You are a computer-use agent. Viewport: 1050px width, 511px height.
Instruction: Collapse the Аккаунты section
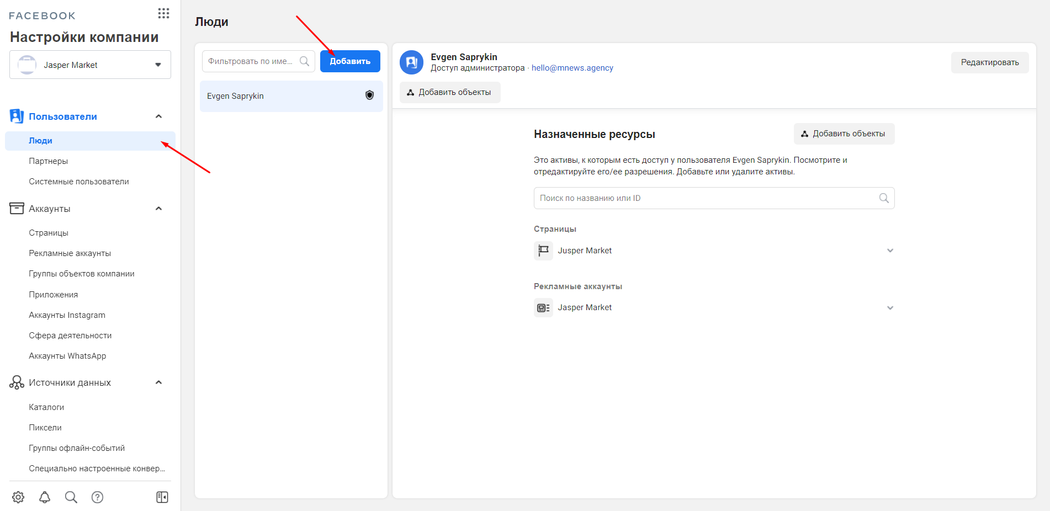point(158,209)
